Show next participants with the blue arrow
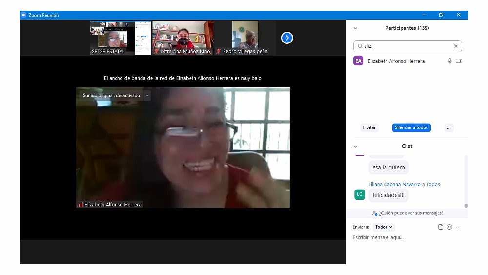The height and width of the screenshot is (275, 488). (x=287, y=38)
